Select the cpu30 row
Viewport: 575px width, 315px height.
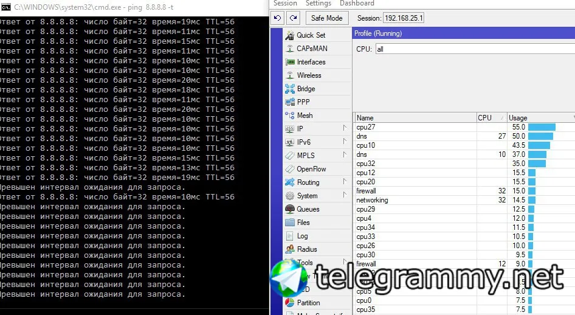click(x=465, y=255)
